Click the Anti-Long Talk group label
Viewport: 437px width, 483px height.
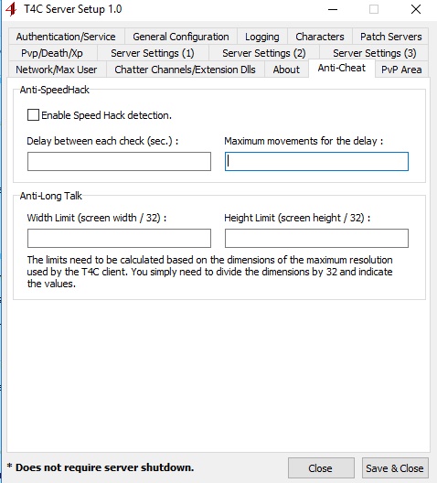tap(51, 196)
